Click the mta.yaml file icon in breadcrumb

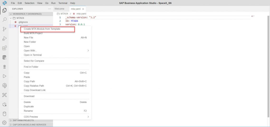[74, 14]
